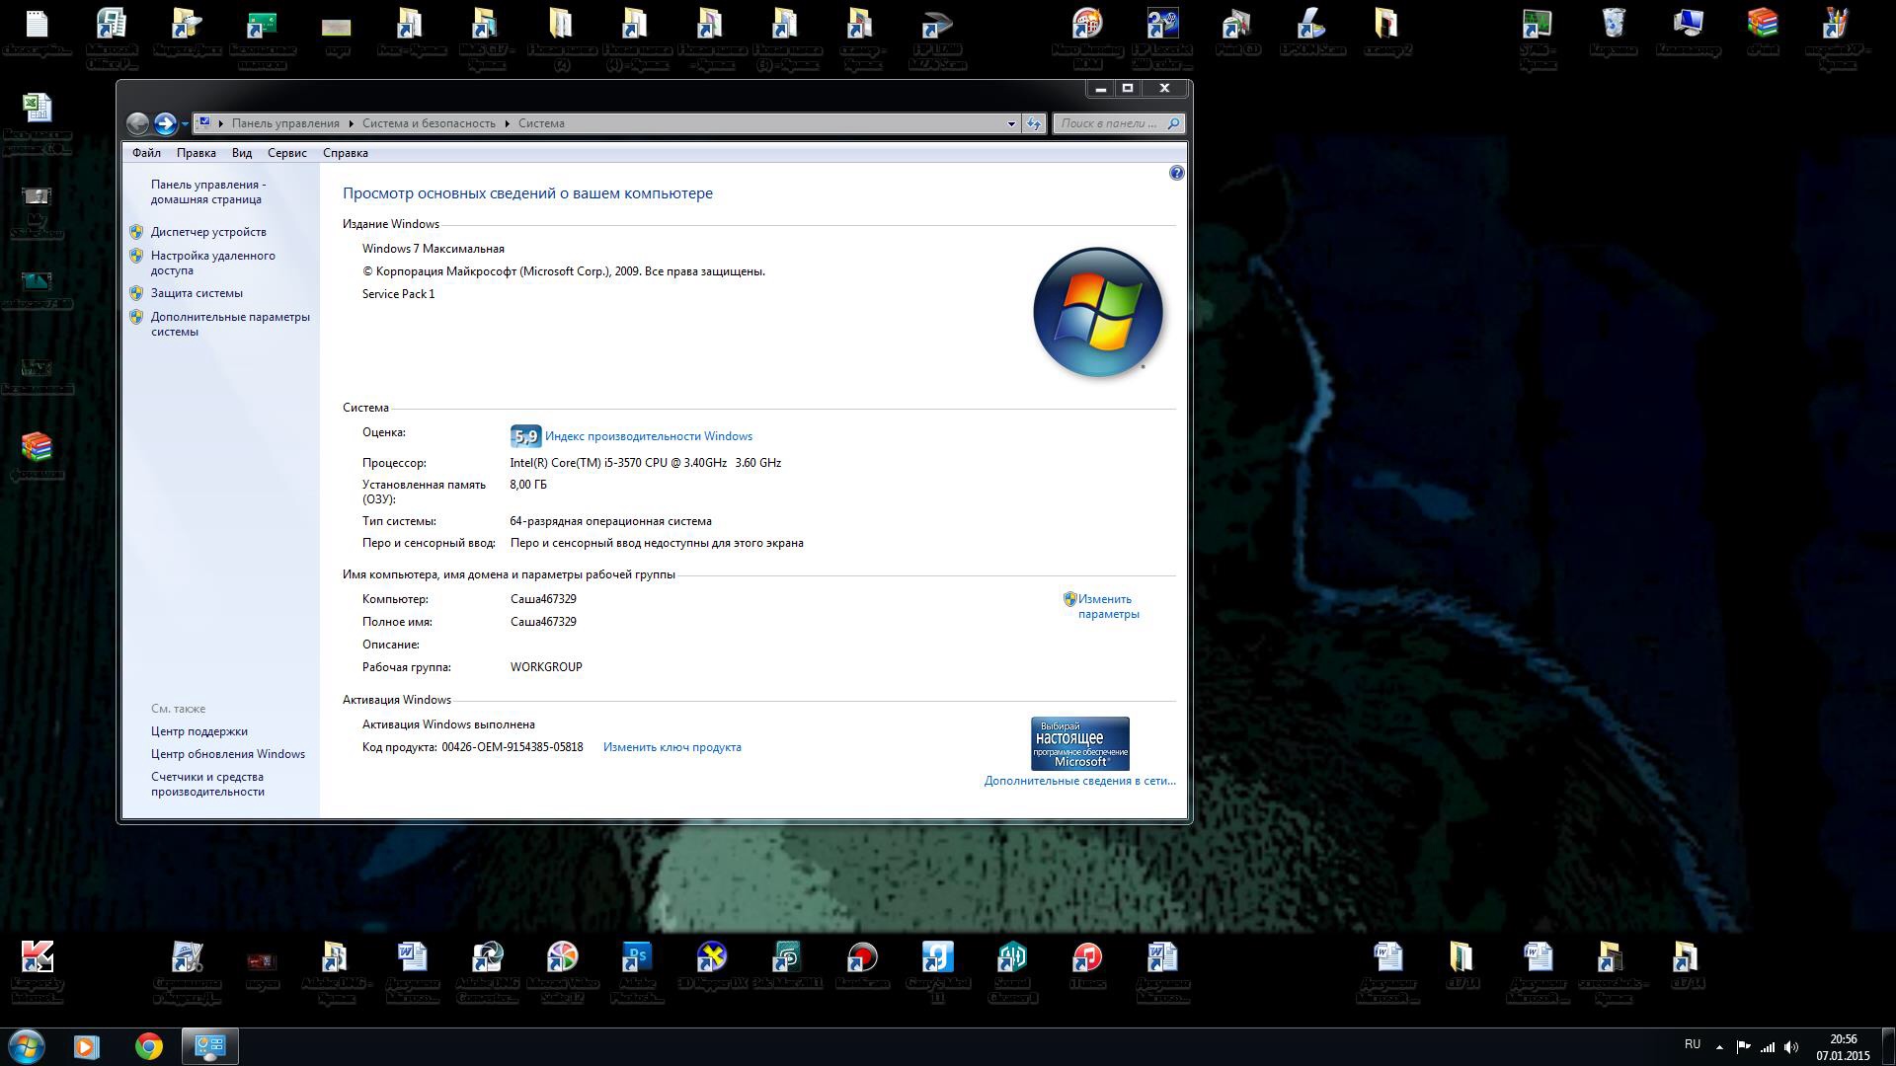
Task: Open the Справка menu
Action: click(x=346, y=153)
